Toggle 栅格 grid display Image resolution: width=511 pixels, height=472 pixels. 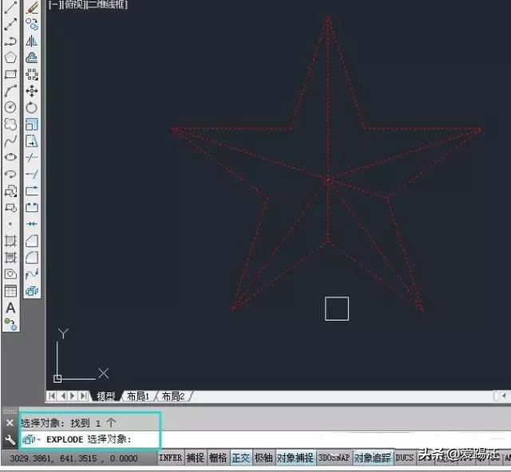(x=217, y=458)
